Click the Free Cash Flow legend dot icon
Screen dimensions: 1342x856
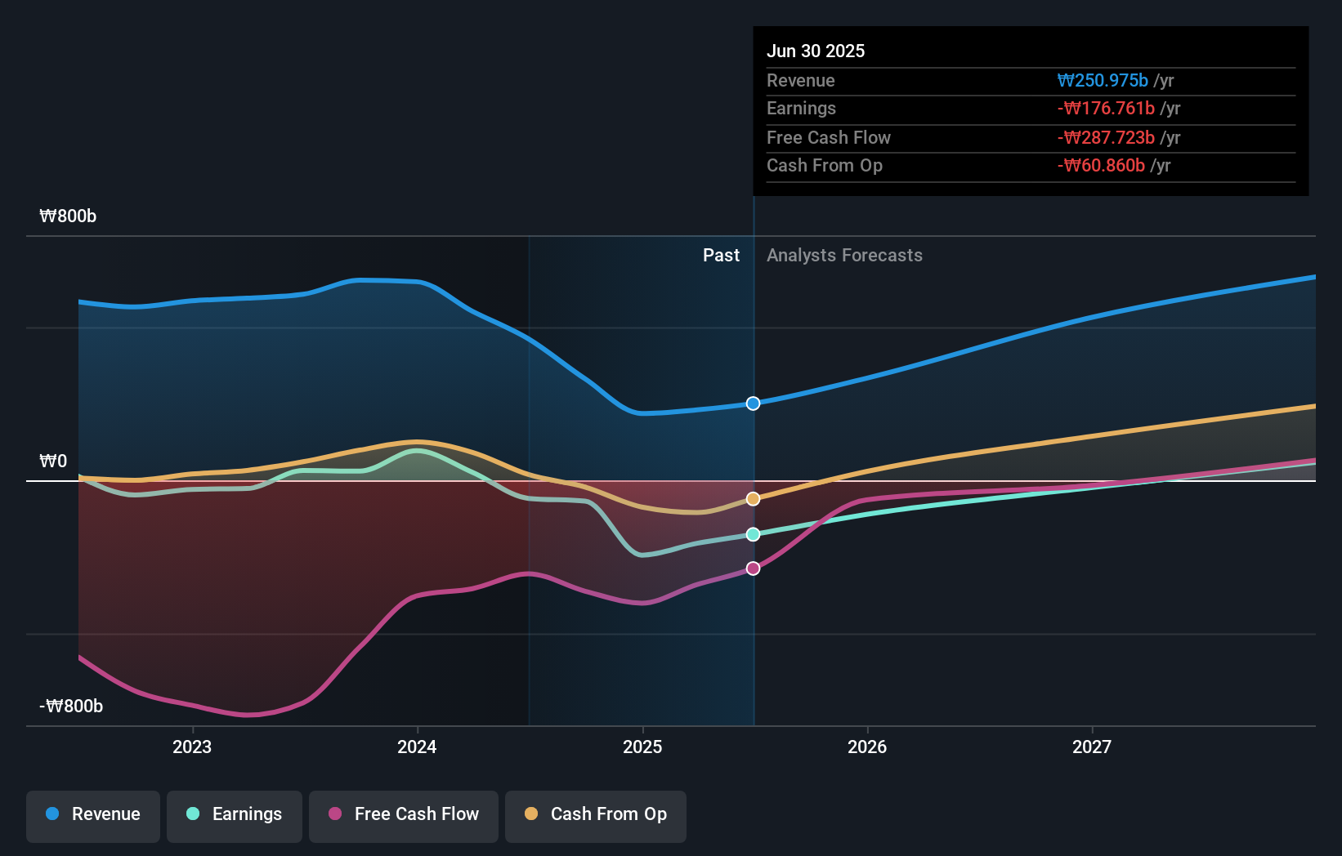pyautogui.click(x=334, y=814)
